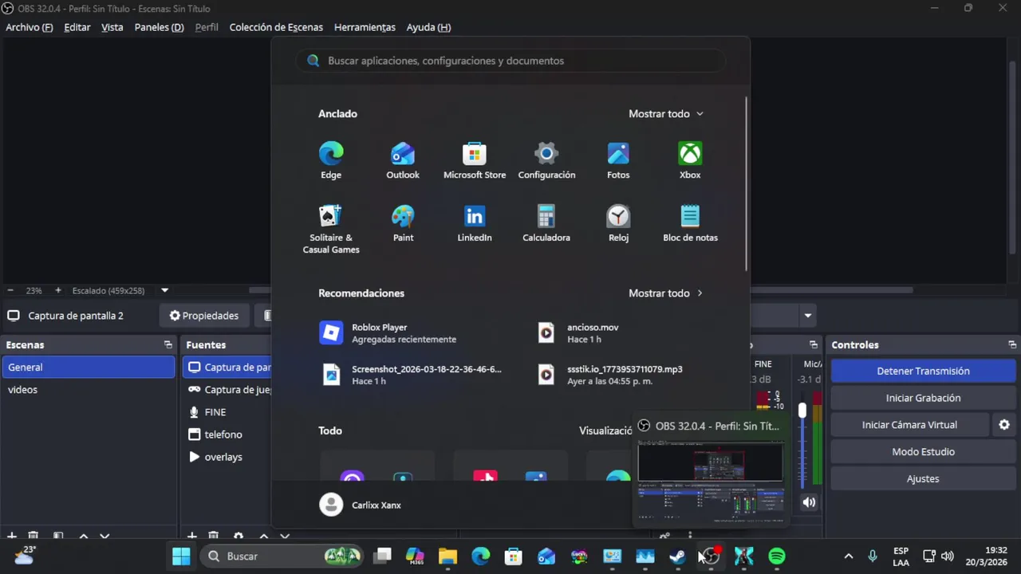Screen dimensions: 1021x574
Task: Open Solitaire & Casual Games
Action: pos(331,229)
